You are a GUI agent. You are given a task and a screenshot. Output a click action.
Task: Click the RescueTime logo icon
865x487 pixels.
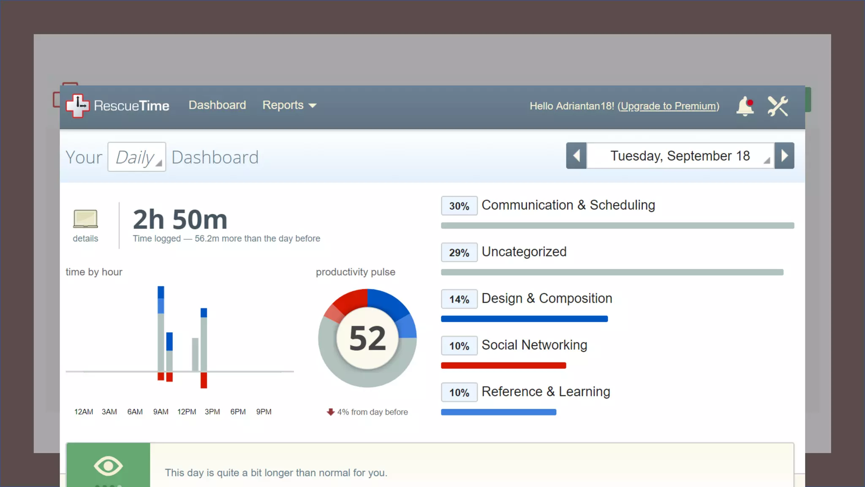click(x=78, y=105)
